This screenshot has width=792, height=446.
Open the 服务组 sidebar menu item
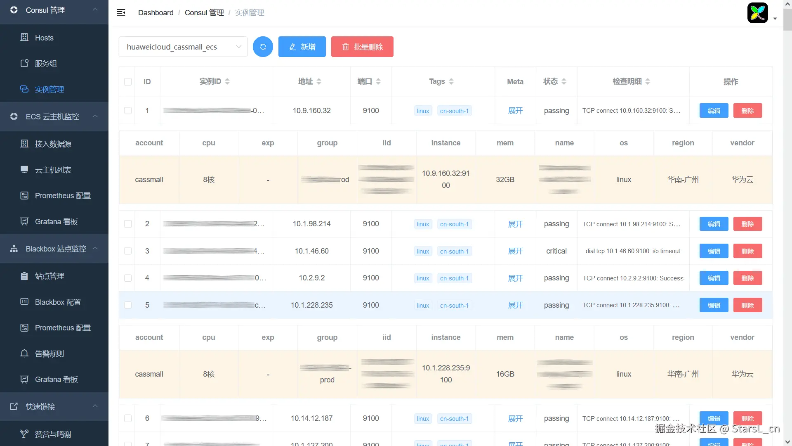click(x=45, y=64)
